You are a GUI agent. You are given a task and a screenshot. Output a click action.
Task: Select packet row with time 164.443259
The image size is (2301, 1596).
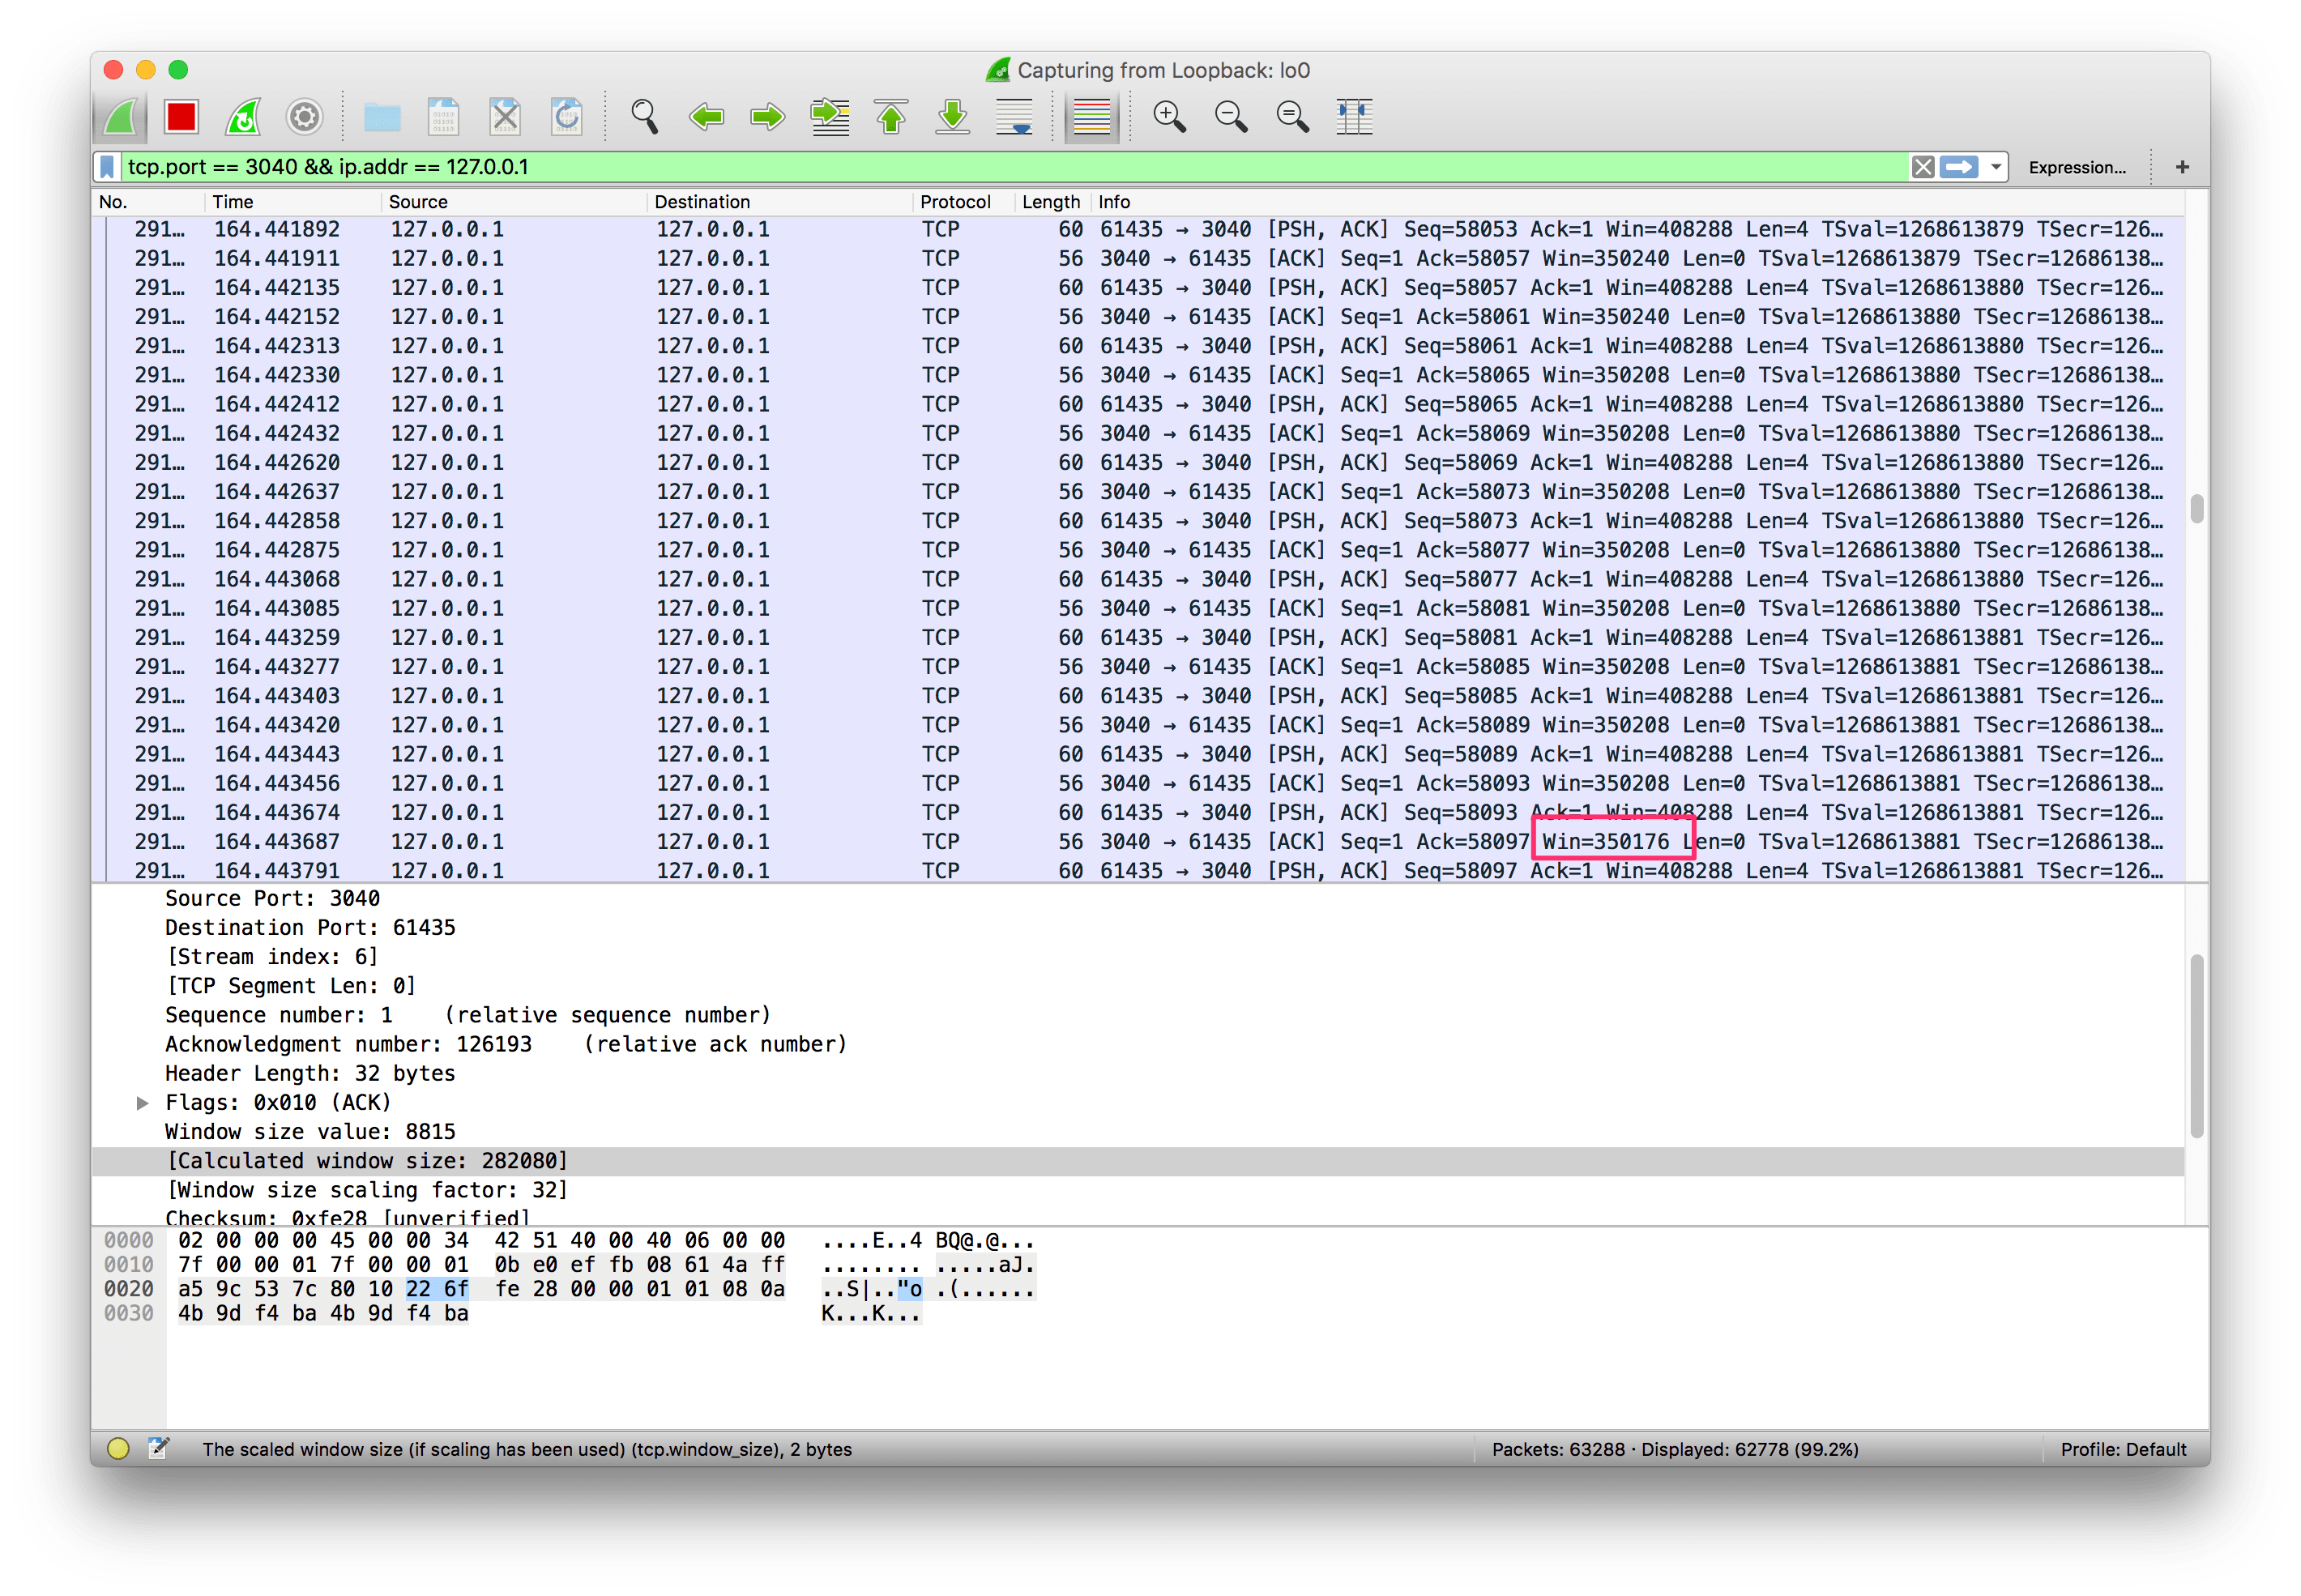(1138, 638)
